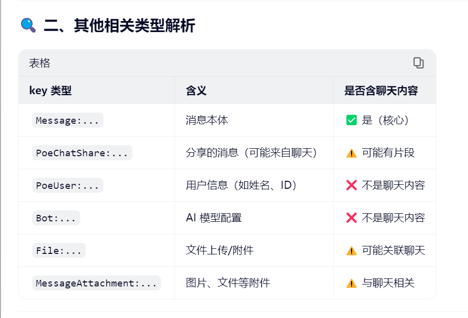468x318 pixels.
Task: Click the warning icon beside 与聊天相关
Action: coord(351,283)
